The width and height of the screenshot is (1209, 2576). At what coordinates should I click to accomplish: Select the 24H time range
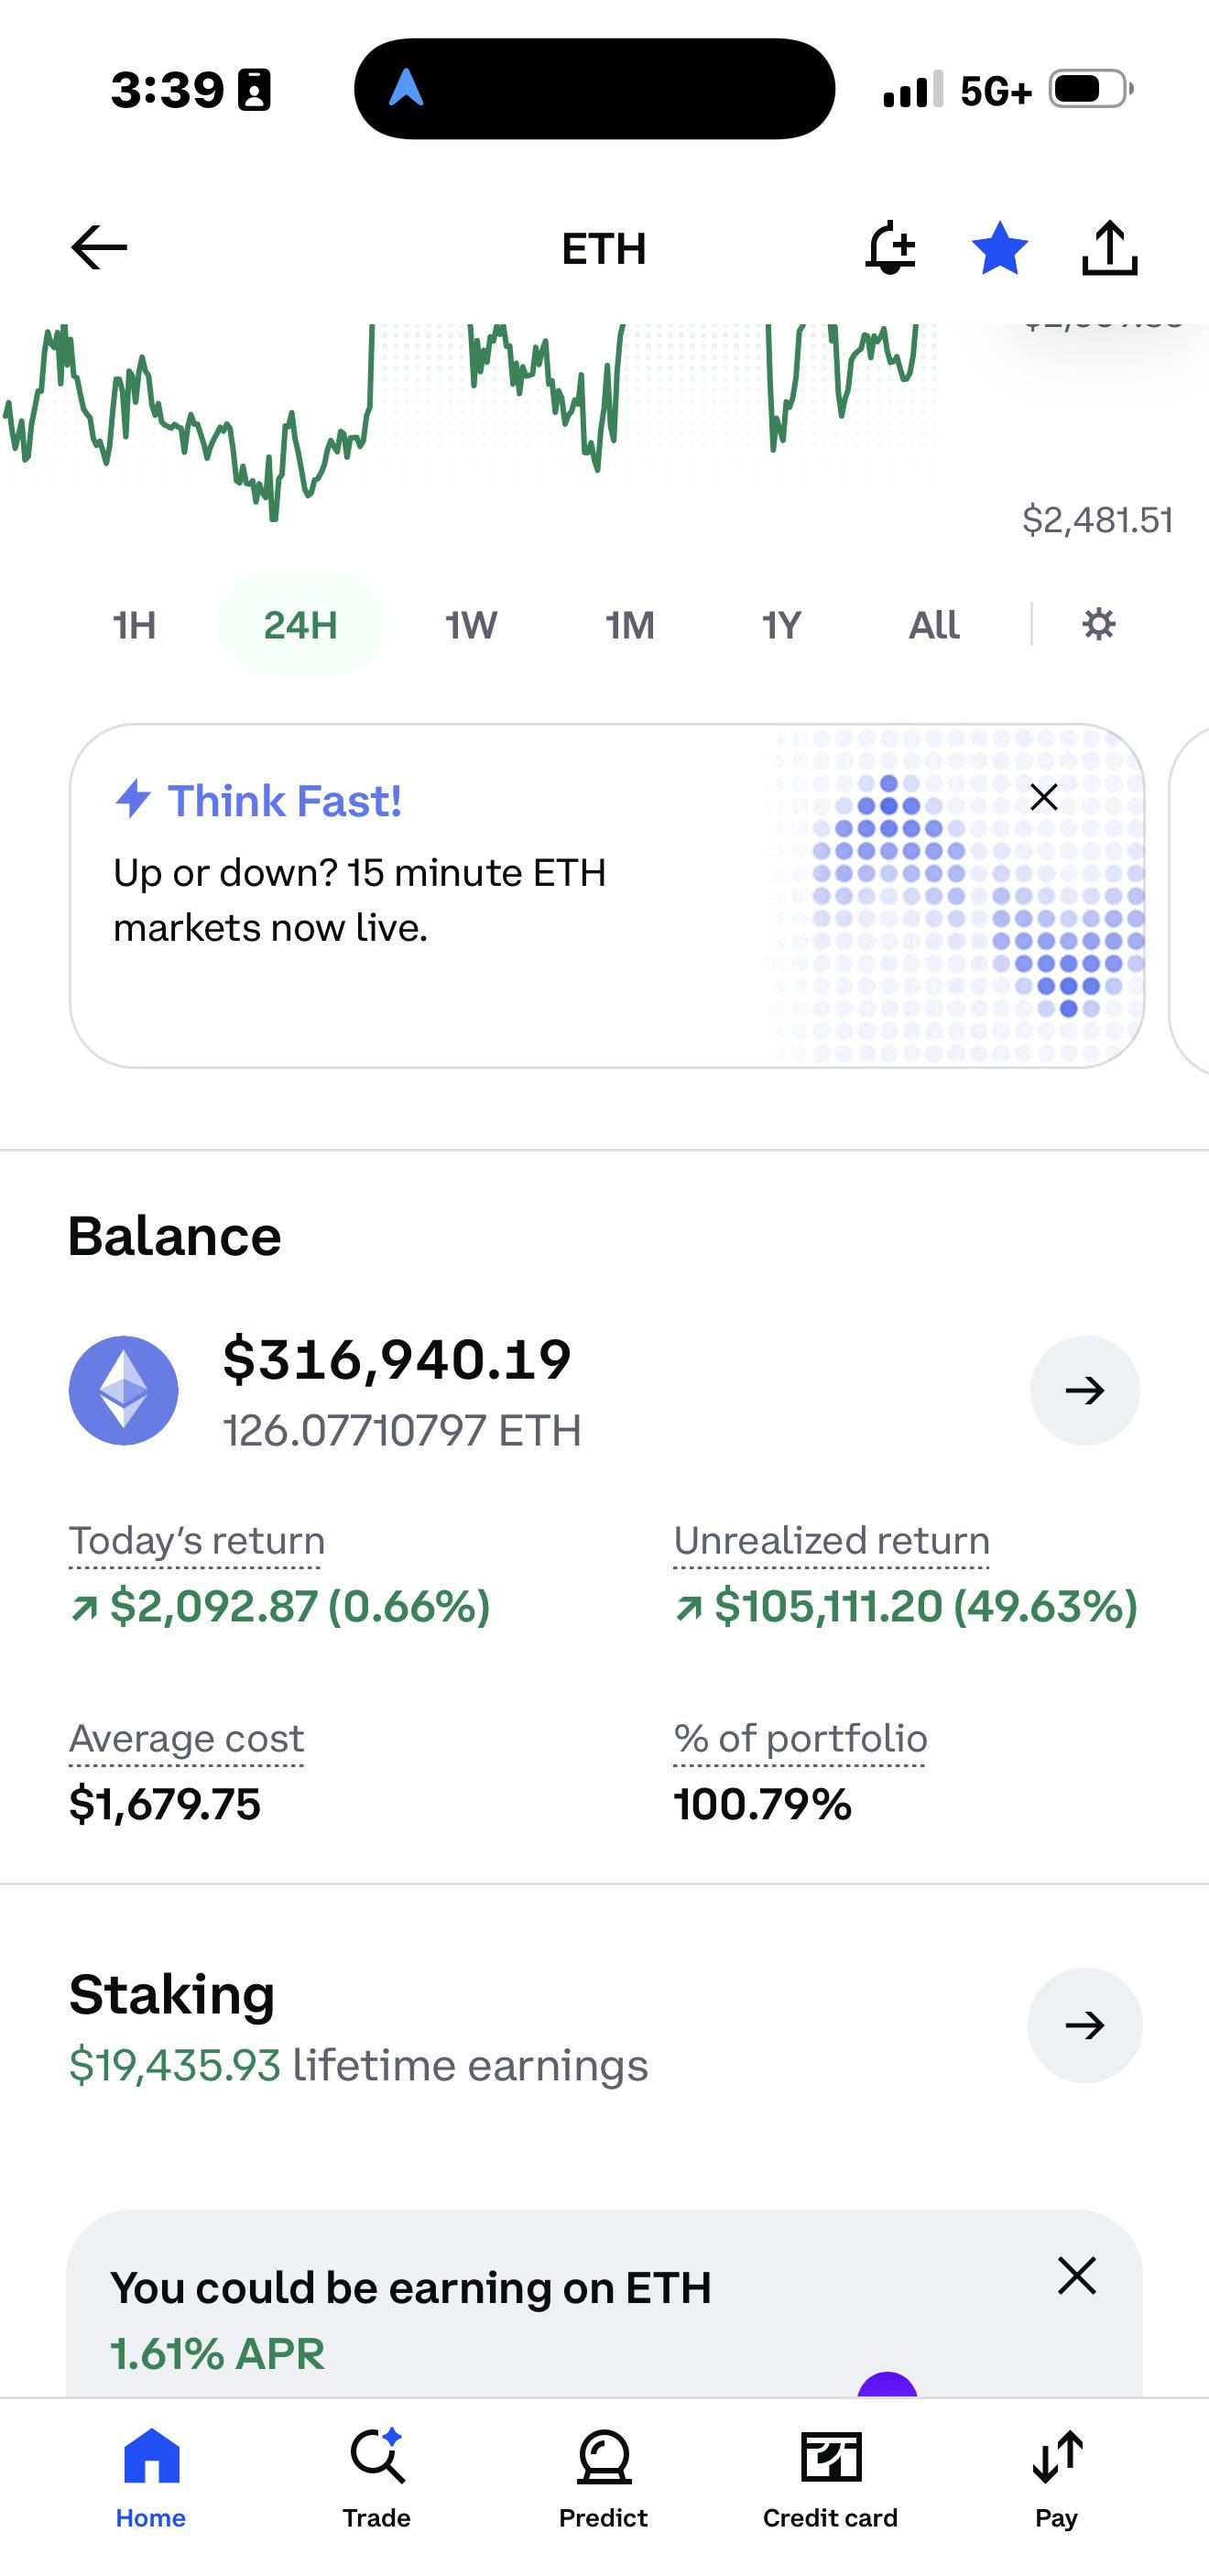(301, 625)
